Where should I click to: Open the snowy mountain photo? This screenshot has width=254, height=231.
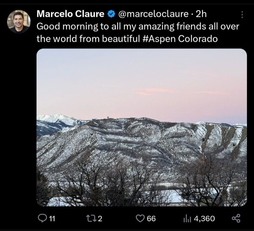[142, 127]
